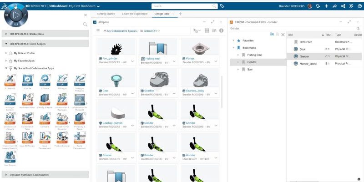The height and width of the screenshot is (182, 364).
Task: Click the share arrow icon in top bar
Action: (334, 6)
